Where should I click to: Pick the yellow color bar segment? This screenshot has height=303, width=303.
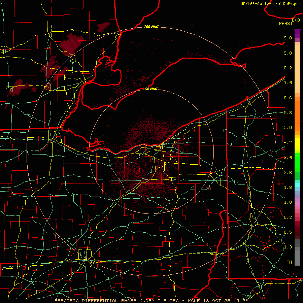point(297,144)
